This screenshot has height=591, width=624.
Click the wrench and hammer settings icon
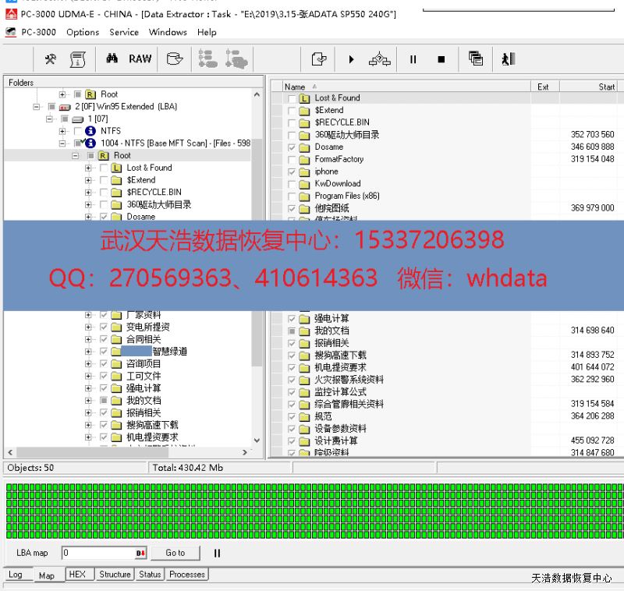pos(51,59)
